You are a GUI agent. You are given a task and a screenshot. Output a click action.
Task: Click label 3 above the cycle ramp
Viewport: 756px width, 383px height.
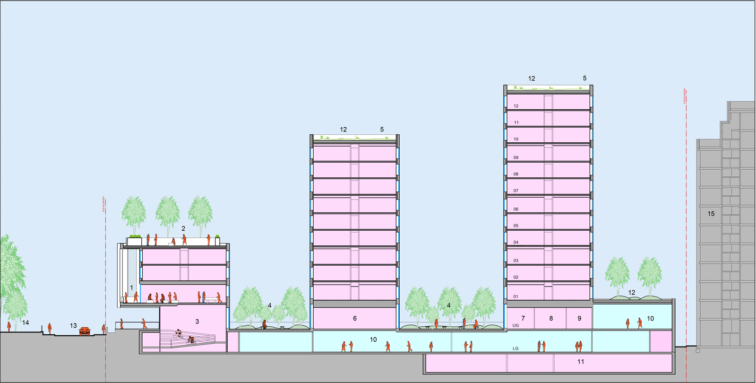pyautogui.click(x=197, y=322)
